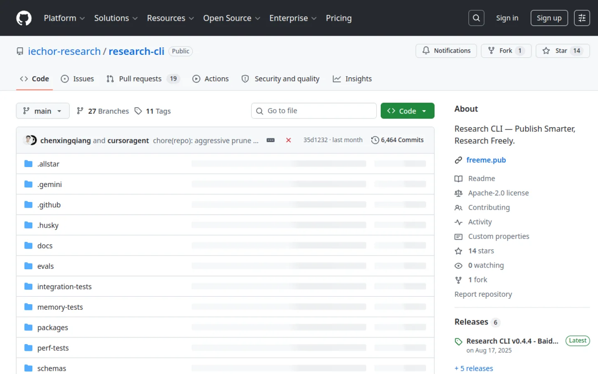Click the eye icon next to watching
Image resolution: width=598 pixels, height=374 pixels.
coord(458,266)
